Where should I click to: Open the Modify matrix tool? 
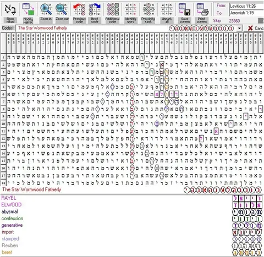click(x=28, y=9)
